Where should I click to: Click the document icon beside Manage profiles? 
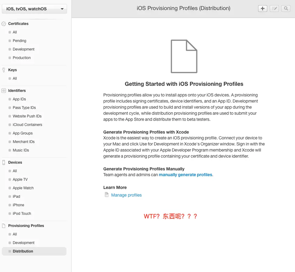pyautogui.click(x=106, y=195)
